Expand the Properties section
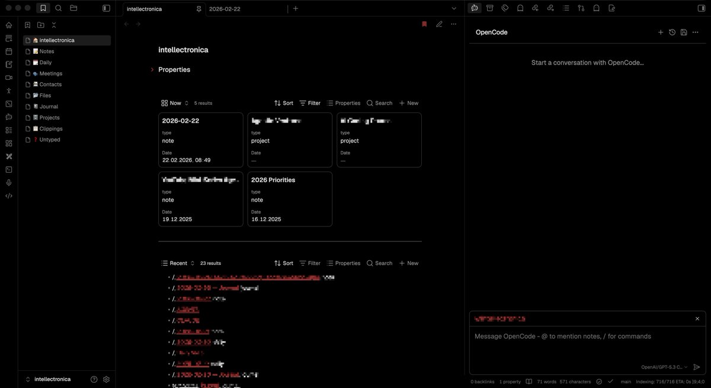 [x=152, y=69]
